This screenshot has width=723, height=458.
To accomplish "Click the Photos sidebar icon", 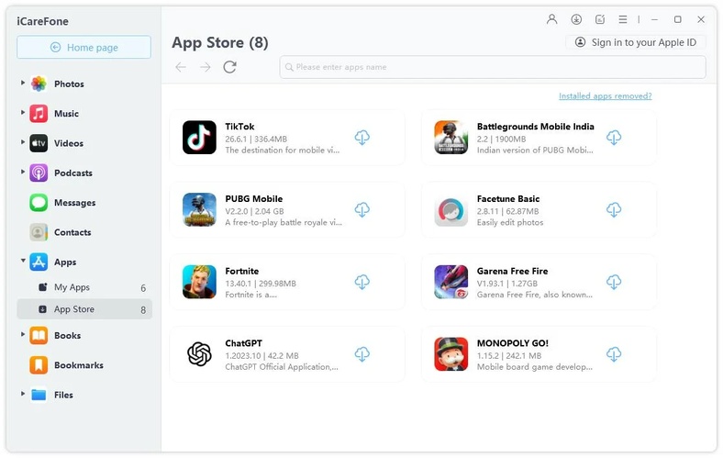I will click(39, 84).
